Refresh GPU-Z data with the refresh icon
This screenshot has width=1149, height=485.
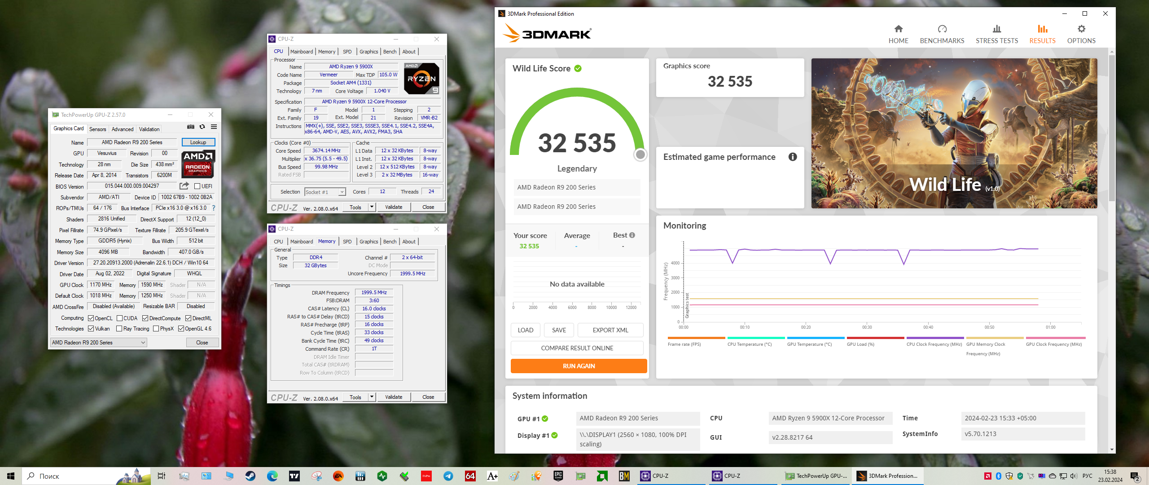click(202, 127)
